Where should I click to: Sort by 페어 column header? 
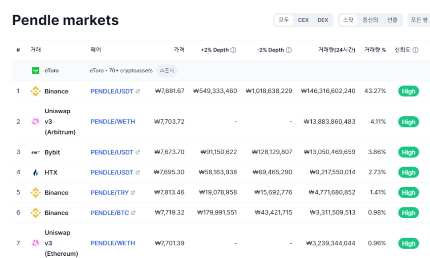[96, 50]
